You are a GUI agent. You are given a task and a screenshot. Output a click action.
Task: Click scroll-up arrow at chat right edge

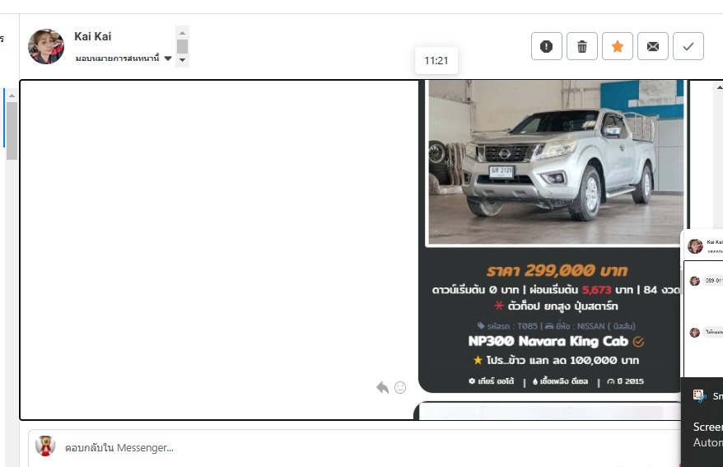720,87
